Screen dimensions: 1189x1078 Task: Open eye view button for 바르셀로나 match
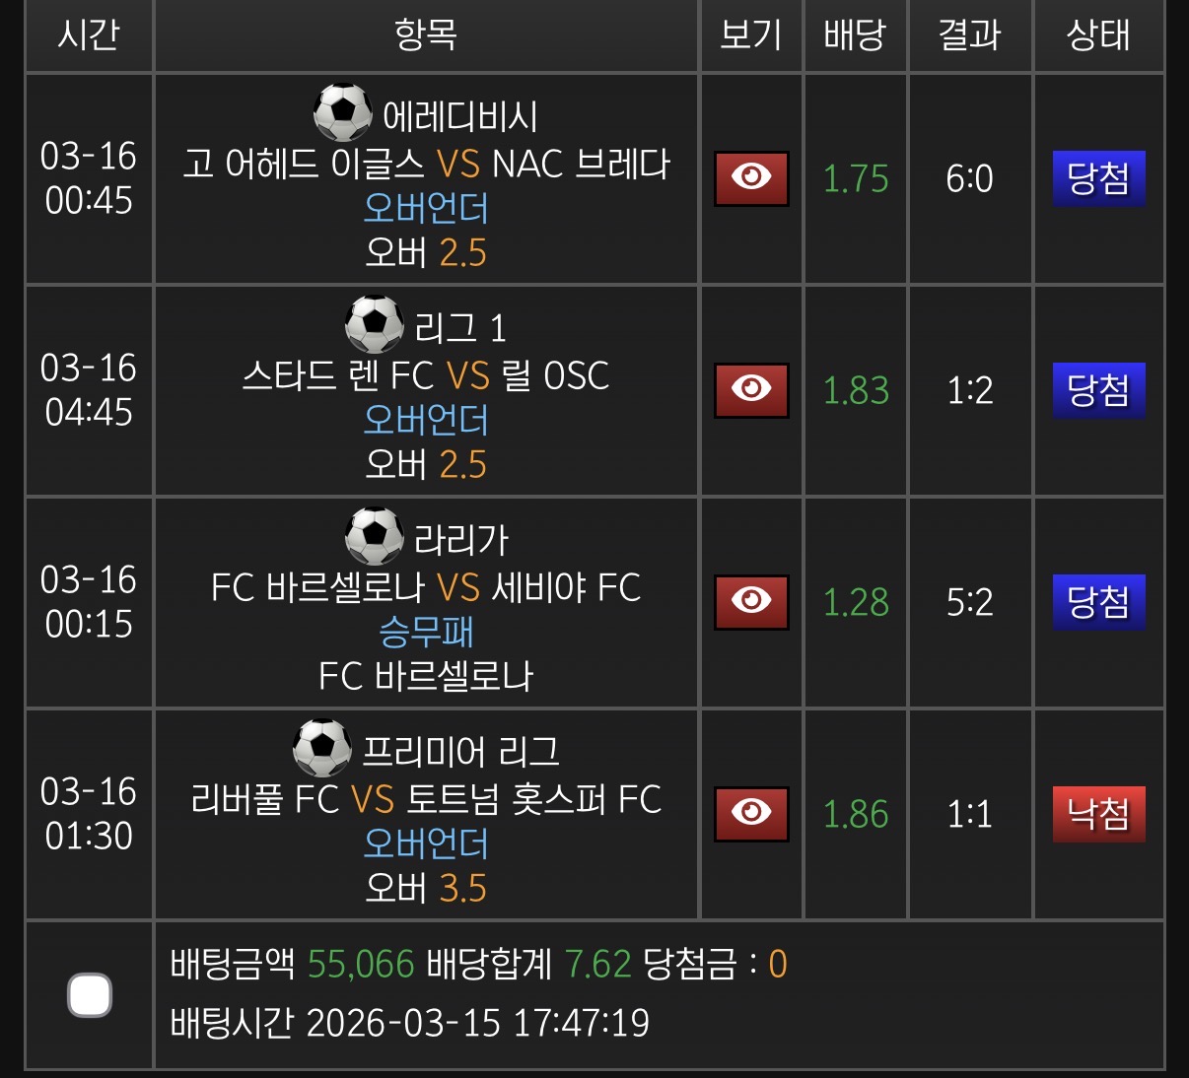751,602
